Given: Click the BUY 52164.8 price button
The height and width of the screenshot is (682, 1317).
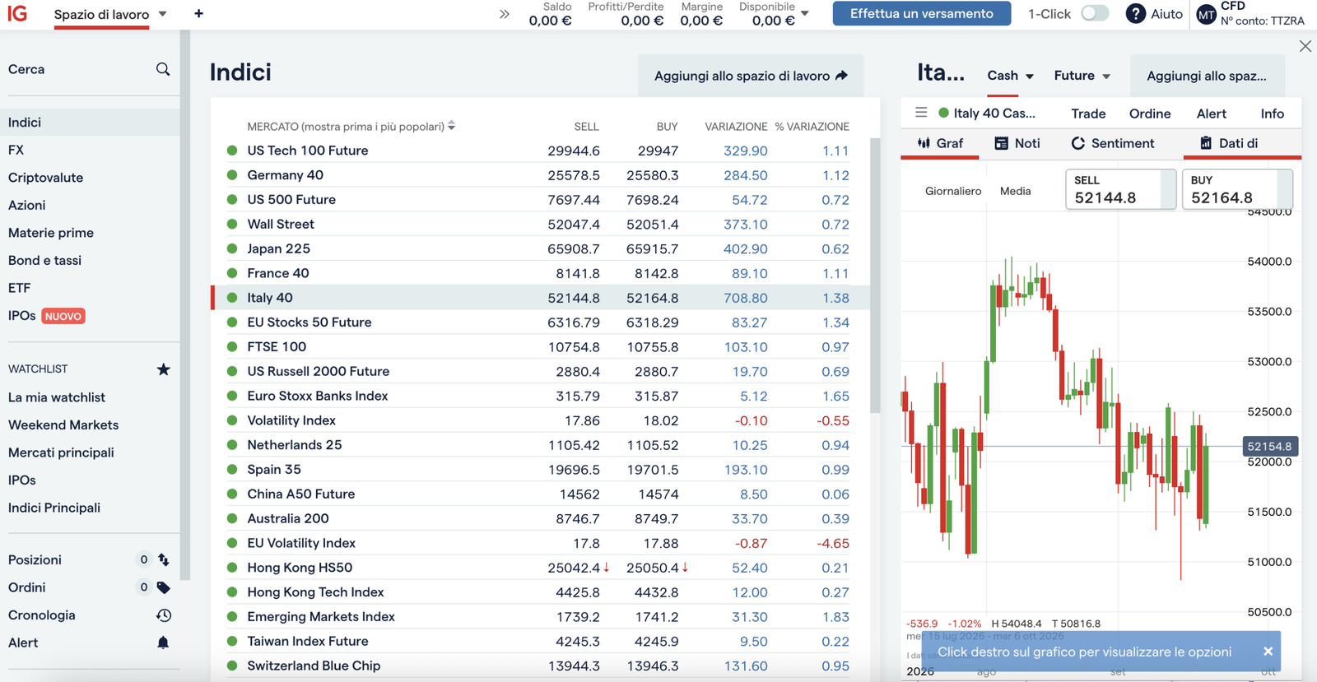Looking at the screenshot, I should point(1237,189).
